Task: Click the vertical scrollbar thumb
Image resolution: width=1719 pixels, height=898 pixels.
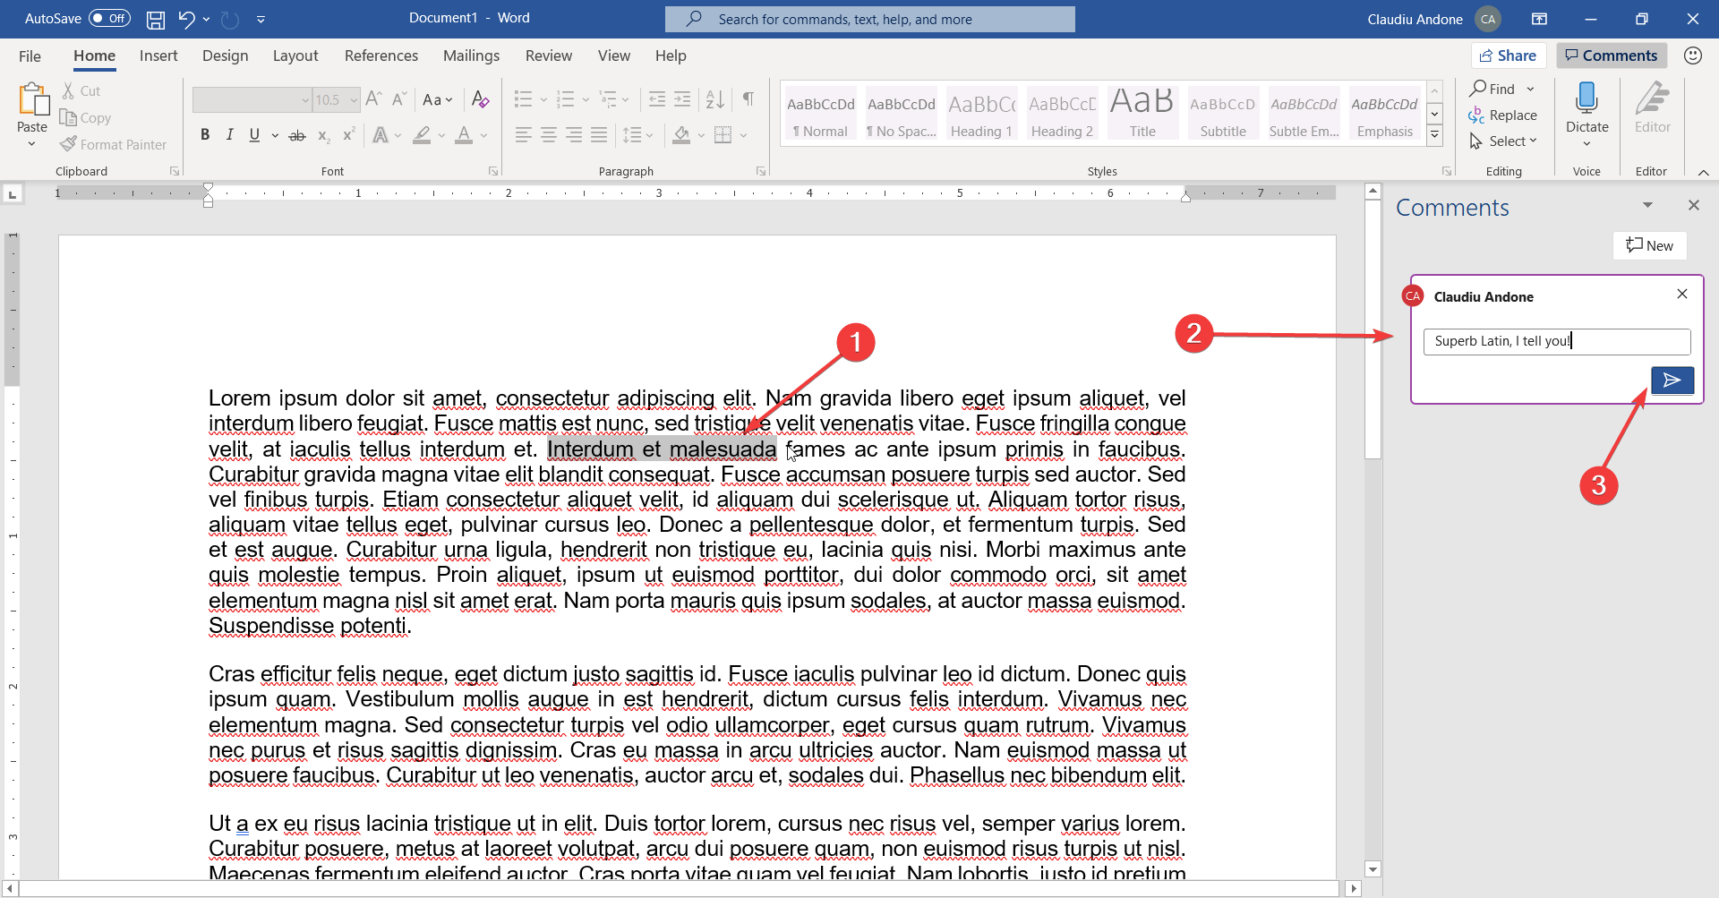Action: [x=1373, y=329]
